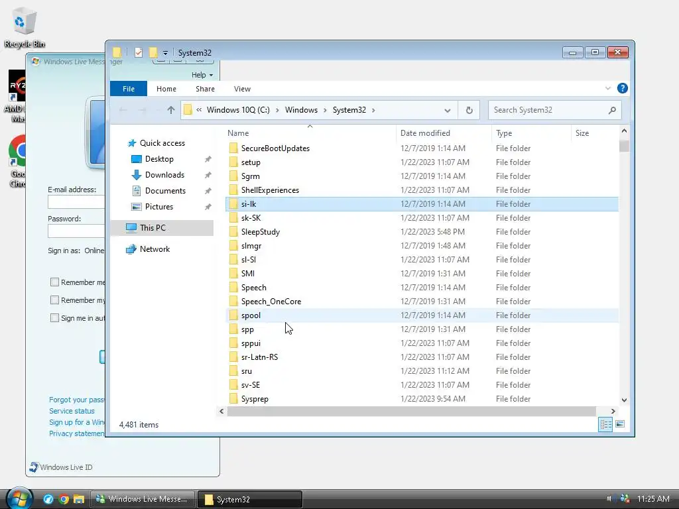Click the New folder icon in title bar
The image size is (679, 509).
click(x=153, y=52)
